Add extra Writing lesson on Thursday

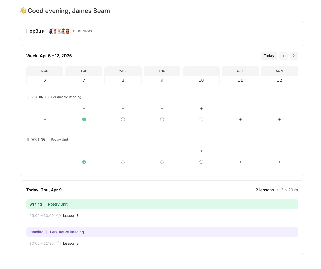tap(162, 151)
